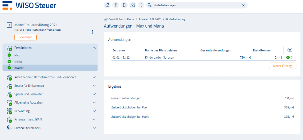Expand Finanzamt und IBAN section

[x=94, y=119]
